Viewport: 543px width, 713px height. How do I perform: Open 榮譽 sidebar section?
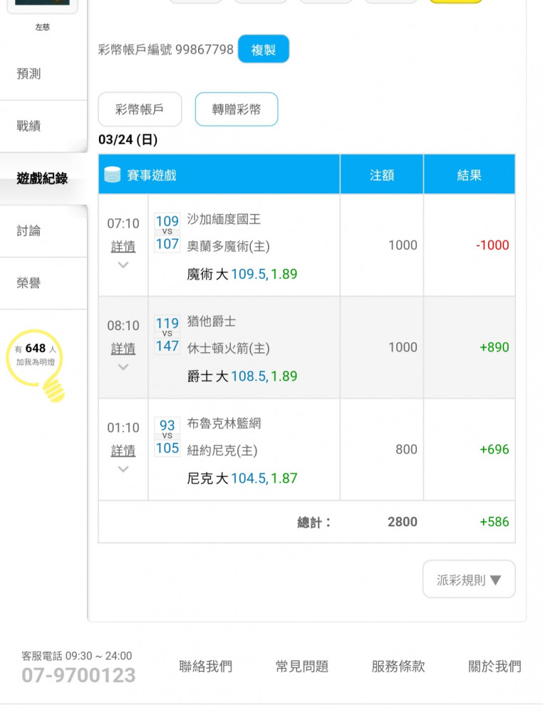pyautogui.click(x=29, y=283)
